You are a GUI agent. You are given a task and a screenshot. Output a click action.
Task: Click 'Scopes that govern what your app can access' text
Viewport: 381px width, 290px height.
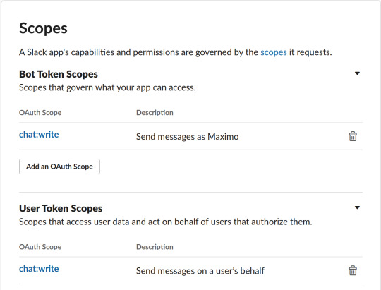[x=107, y=87]
